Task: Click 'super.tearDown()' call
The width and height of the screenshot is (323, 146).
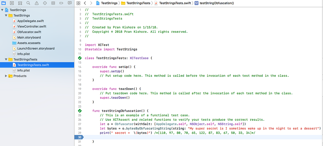Action: 115,98
